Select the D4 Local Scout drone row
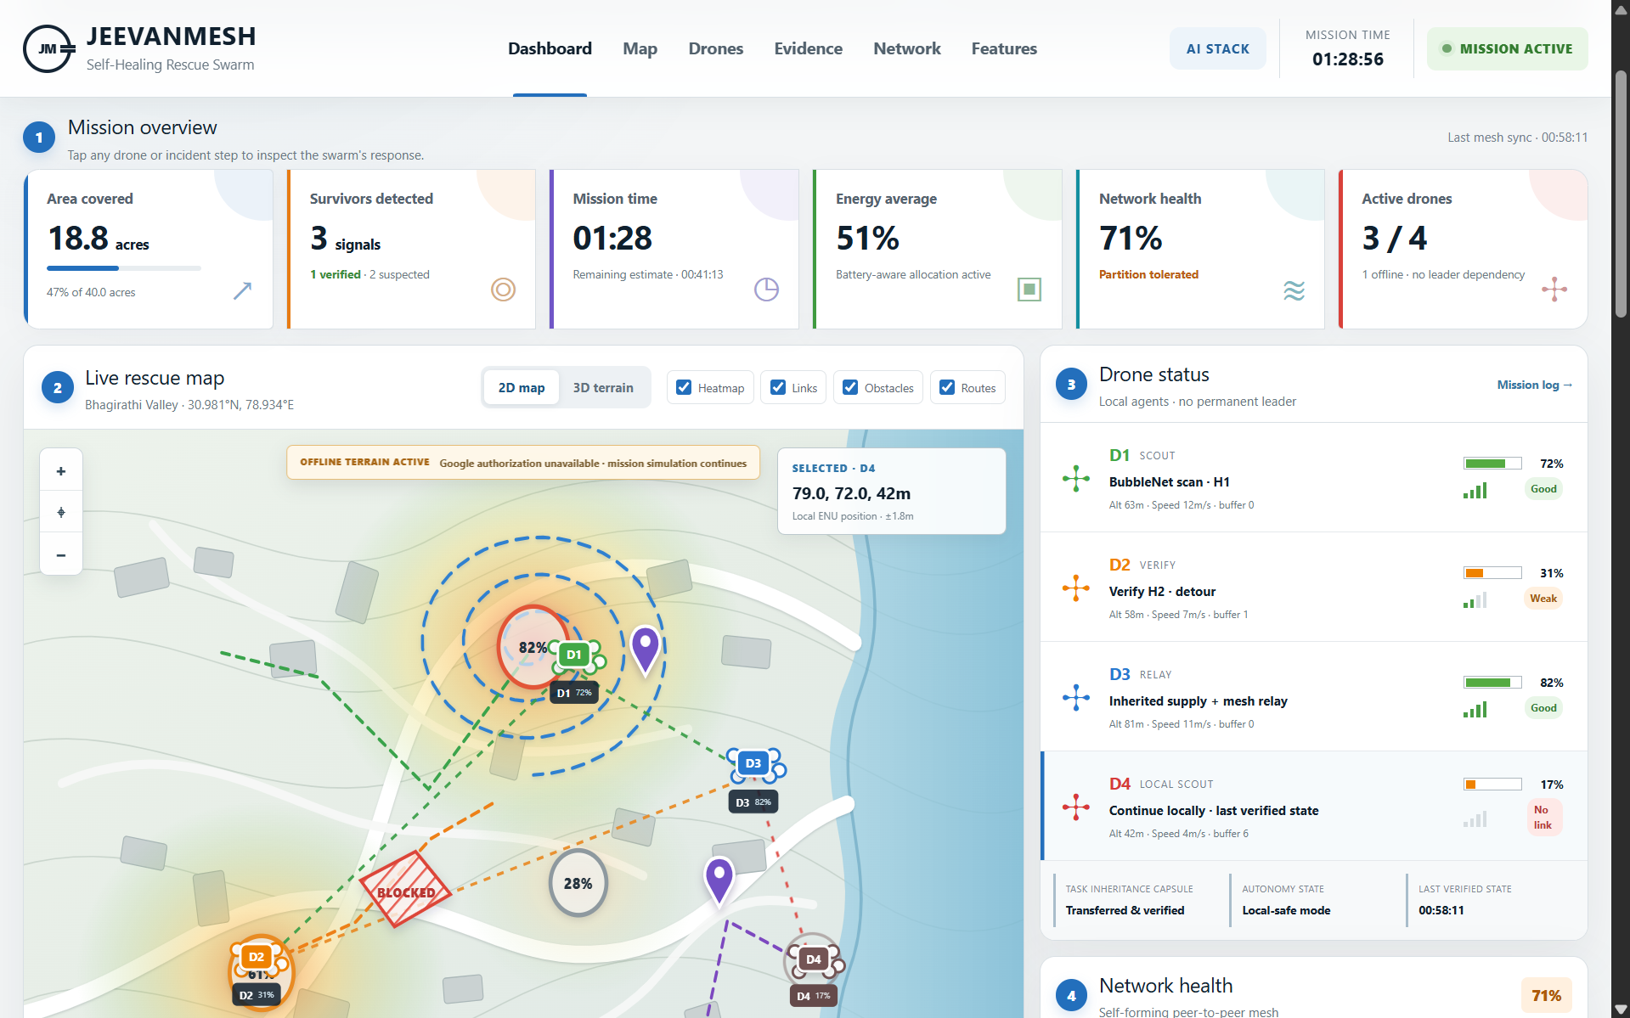 (x=1313, y=807)
